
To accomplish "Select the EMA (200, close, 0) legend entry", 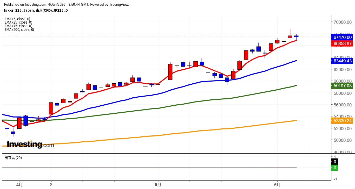I will pyautogui.click(x=19, y=30).
